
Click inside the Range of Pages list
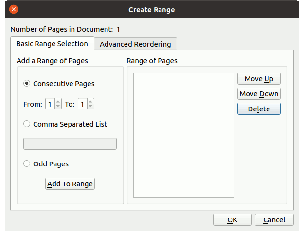click(x=183, y=135)
